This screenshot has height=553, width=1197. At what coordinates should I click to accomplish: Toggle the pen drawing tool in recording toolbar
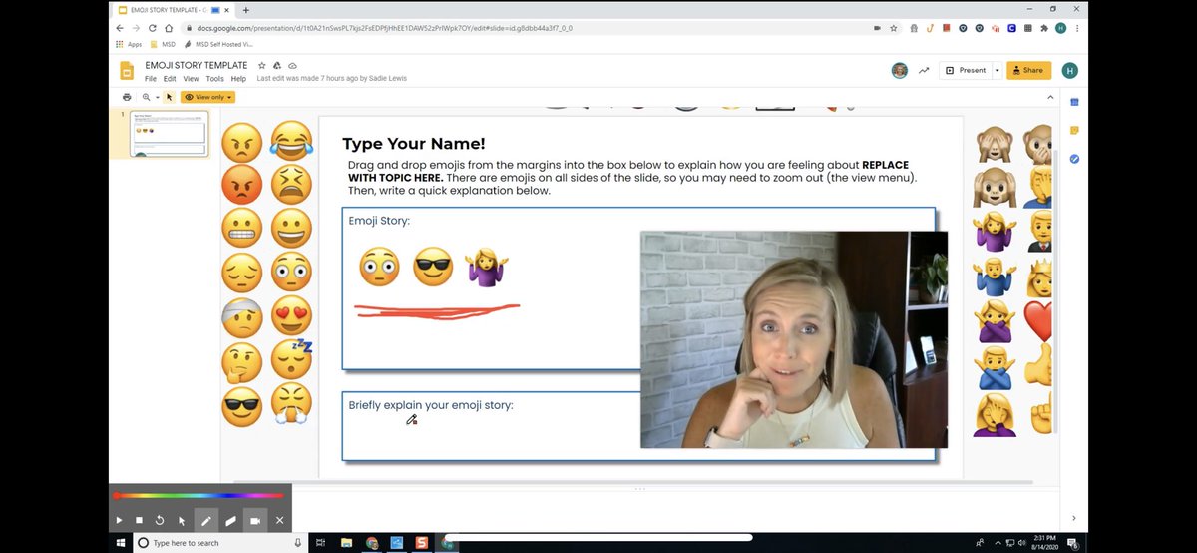(206, 520)
